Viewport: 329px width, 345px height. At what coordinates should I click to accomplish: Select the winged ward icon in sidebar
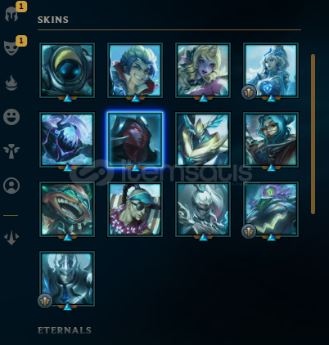click(11, 151)
